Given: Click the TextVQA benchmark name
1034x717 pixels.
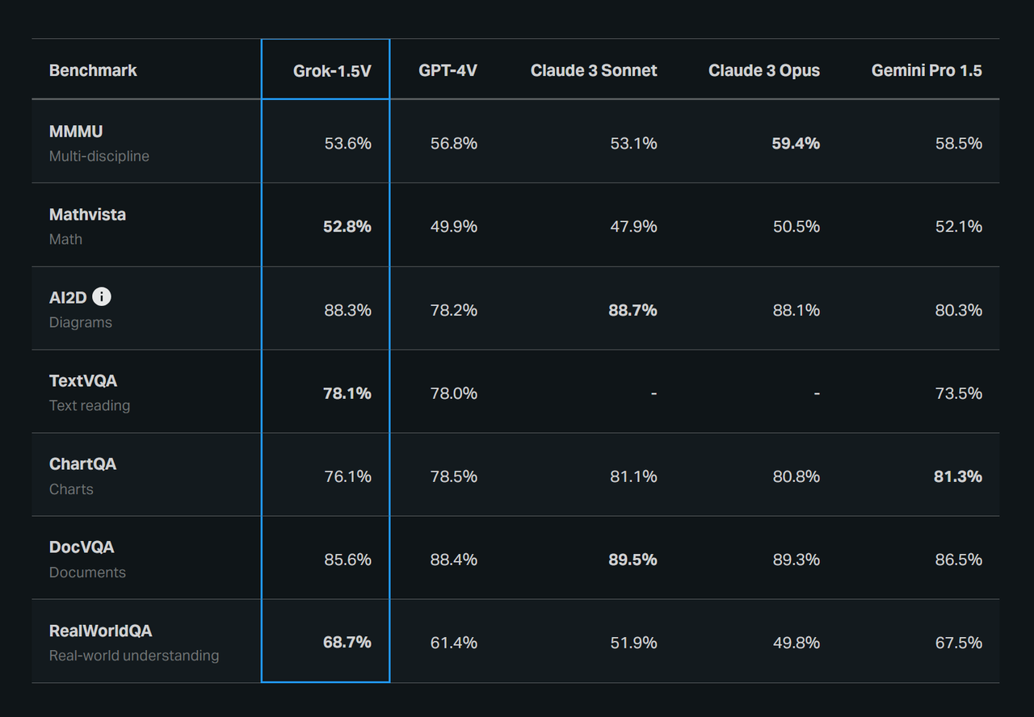Looking at the screenshot, I should (83, 380).
